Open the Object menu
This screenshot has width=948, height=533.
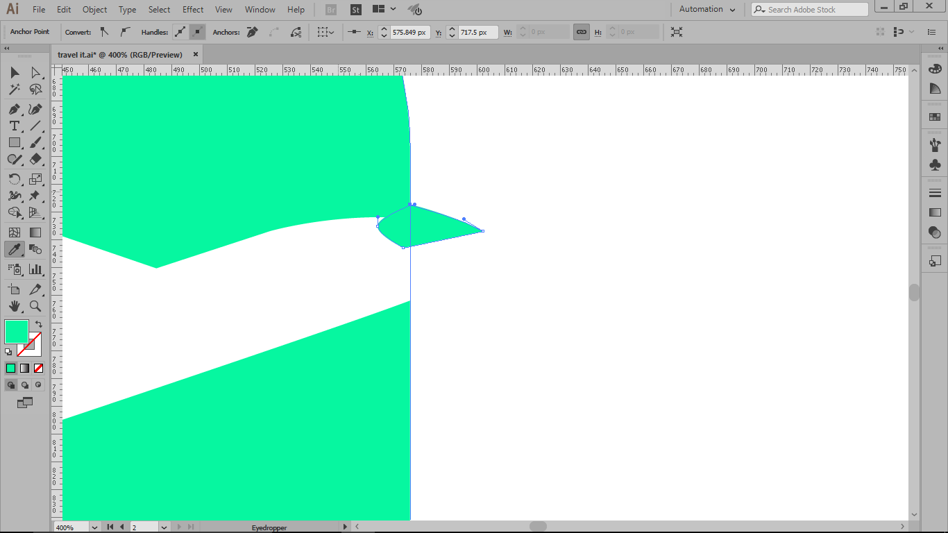click(x=94, y=9)
